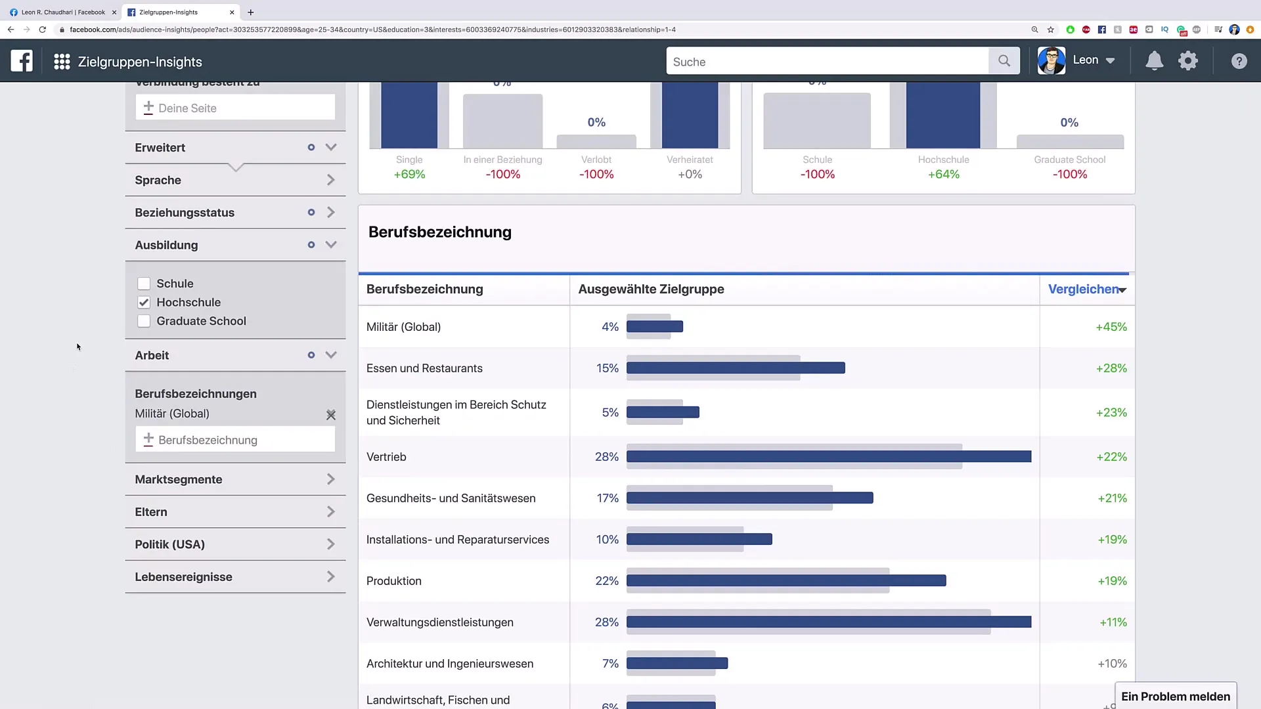Open the help question mark icon
Screen dimensions: 1261x709
[1239, 61]
